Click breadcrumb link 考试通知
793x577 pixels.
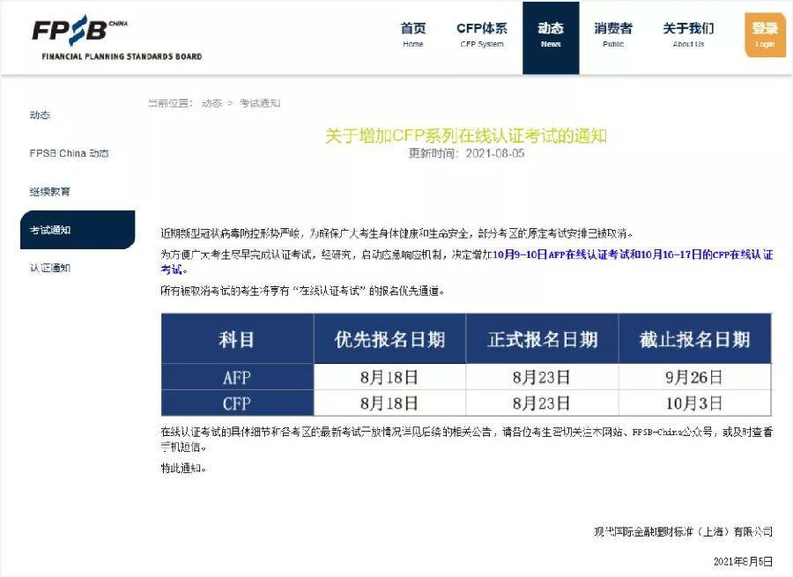coord(260,103)
